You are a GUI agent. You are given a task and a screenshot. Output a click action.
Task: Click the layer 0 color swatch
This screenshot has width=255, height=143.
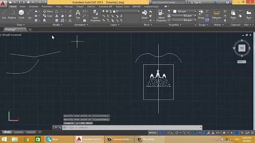pos(114,12)
